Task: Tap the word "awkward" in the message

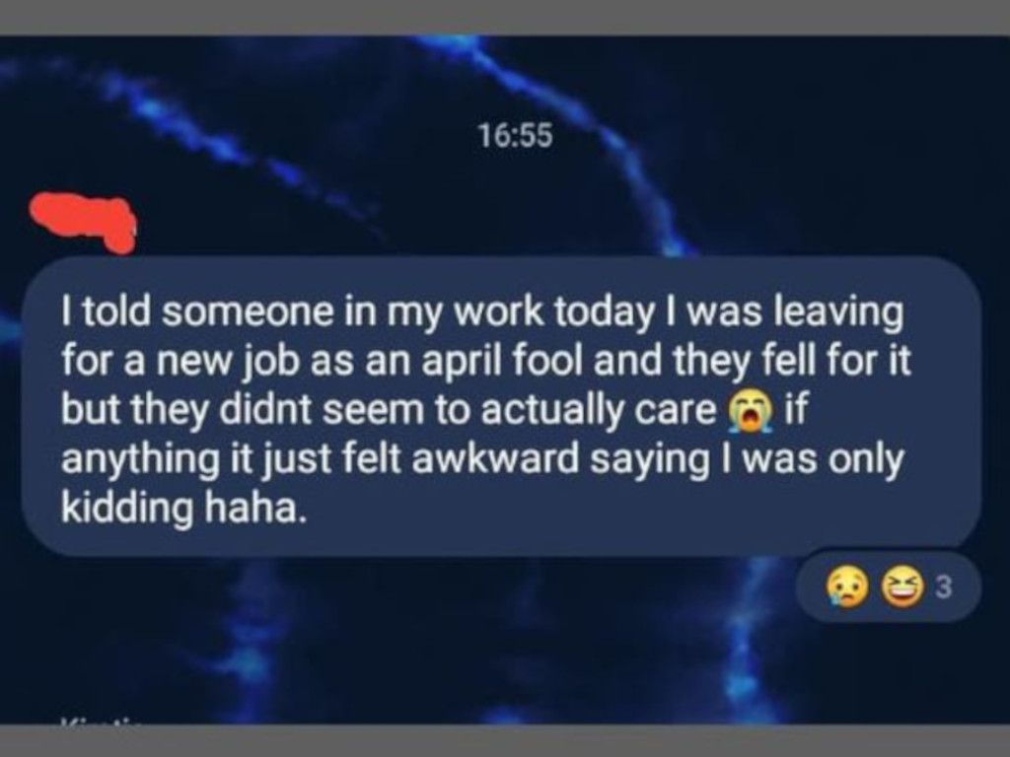Action: coord(495,459)
